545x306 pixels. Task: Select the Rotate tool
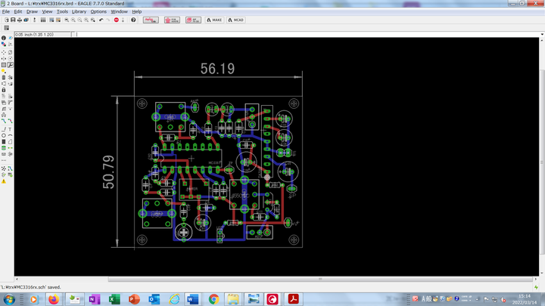(x=10, y=59)
